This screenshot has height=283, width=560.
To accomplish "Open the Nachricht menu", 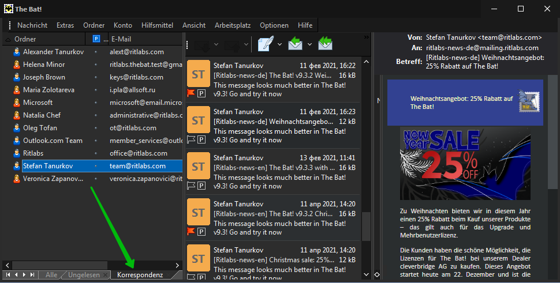I will pyautogui.click(x=32, y=25).
